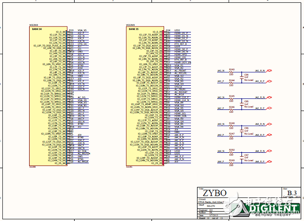304x221 pixels.
Task: Pick the R250 resistor symbol
Action: (x=231, y=152)
